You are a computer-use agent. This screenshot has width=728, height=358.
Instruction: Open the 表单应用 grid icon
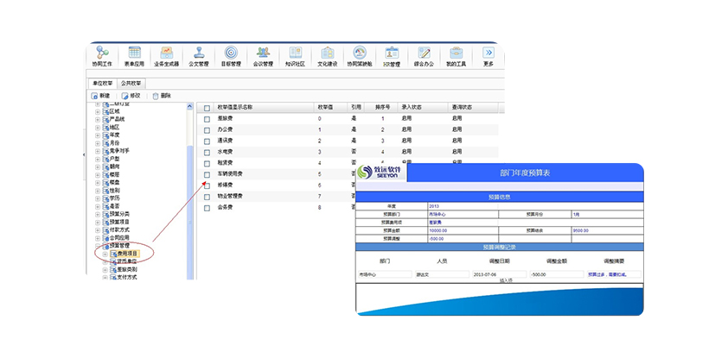[134, 53]
